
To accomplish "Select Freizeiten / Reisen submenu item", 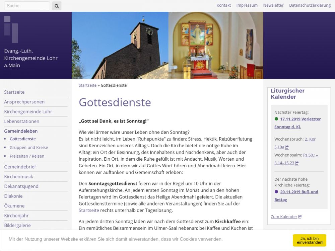I will coord(27,156).
